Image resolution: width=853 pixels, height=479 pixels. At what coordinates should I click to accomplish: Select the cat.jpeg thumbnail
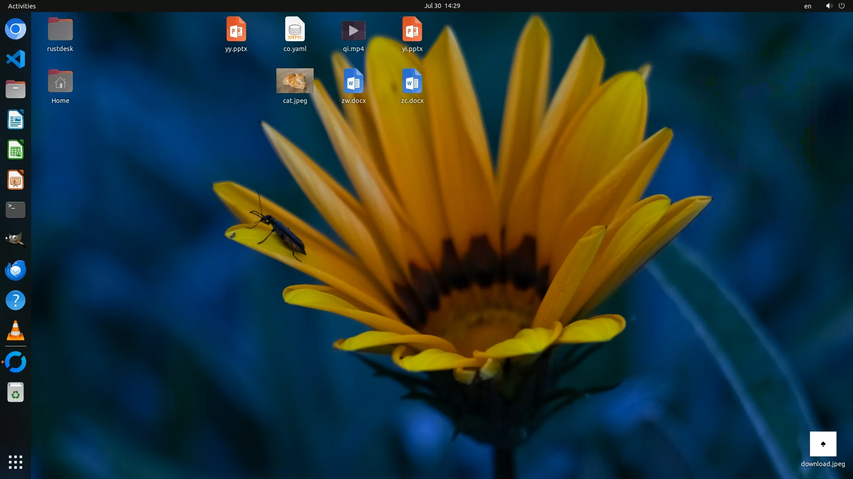pos(295,81)
